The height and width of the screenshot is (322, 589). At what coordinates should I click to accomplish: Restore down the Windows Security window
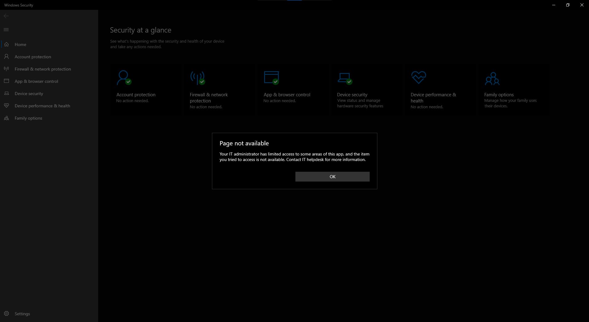point(568,5)
